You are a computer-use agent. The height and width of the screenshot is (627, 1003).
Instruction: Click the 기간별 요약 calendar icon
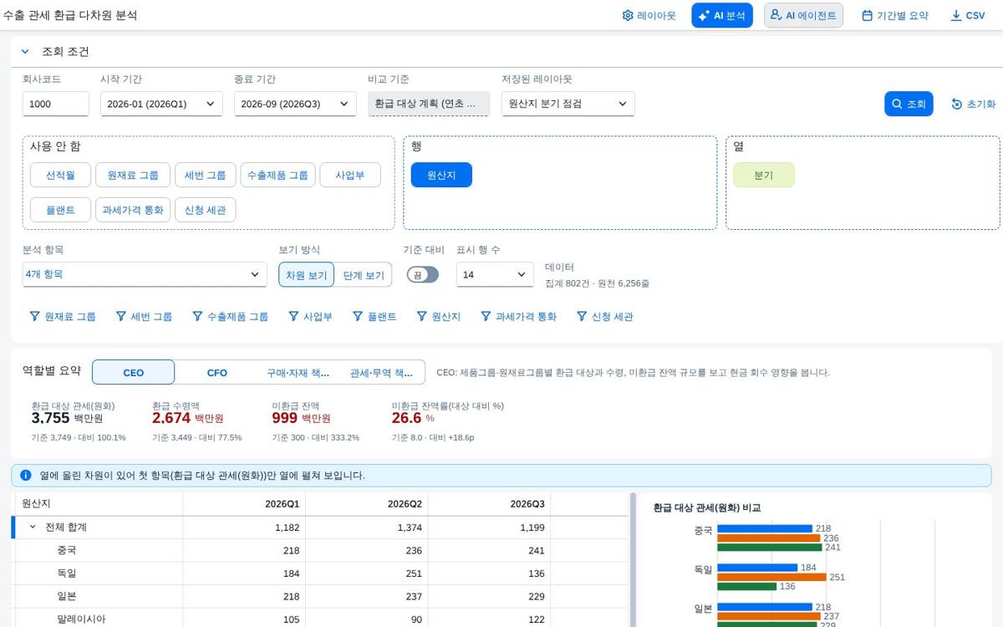pyautogui.click(x=867, y=15)
